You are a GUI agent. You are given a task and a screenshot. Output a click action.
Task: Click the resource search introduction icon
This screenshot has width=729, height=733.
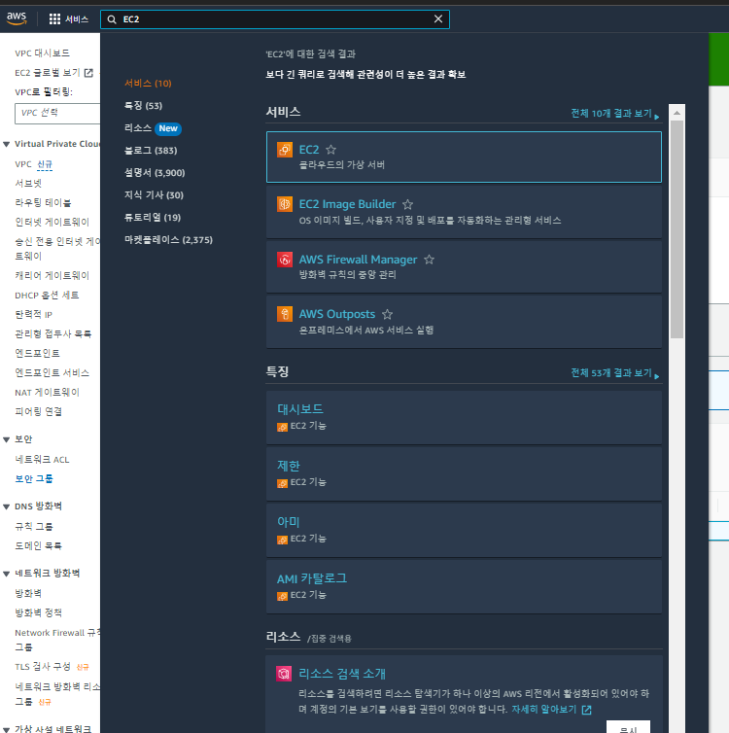[284, 674]
